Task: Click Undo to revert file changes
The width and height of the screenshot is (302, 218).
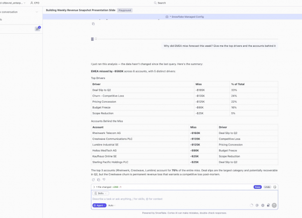Action: (x=267, y=187)
